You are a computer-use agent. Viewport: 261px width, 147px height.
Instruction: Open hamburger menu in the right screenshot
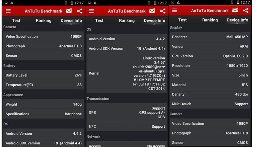point(175,10)
